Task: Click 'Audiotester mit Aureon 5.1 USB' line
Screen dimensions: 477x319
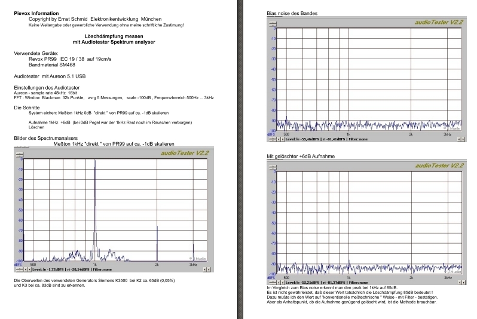Action: pos(50,76)
